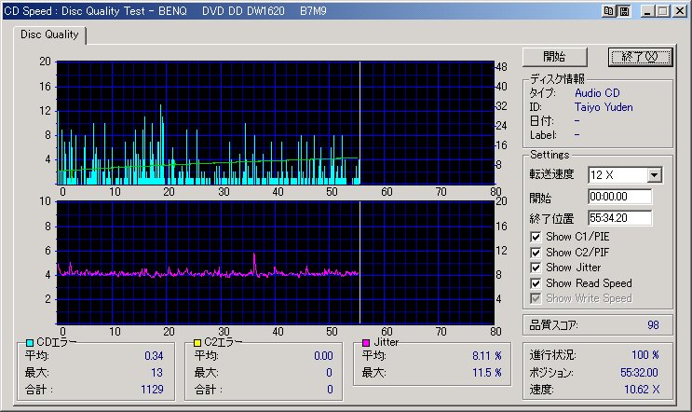
Task: Toggle the Show C1/PIE checkbox
Action: [536, 237]
